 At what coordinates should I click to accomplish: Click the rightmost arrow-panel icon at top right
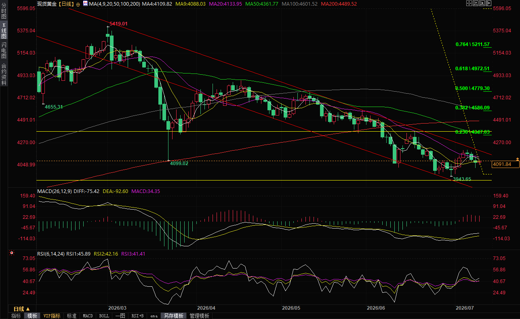(488, 3)
